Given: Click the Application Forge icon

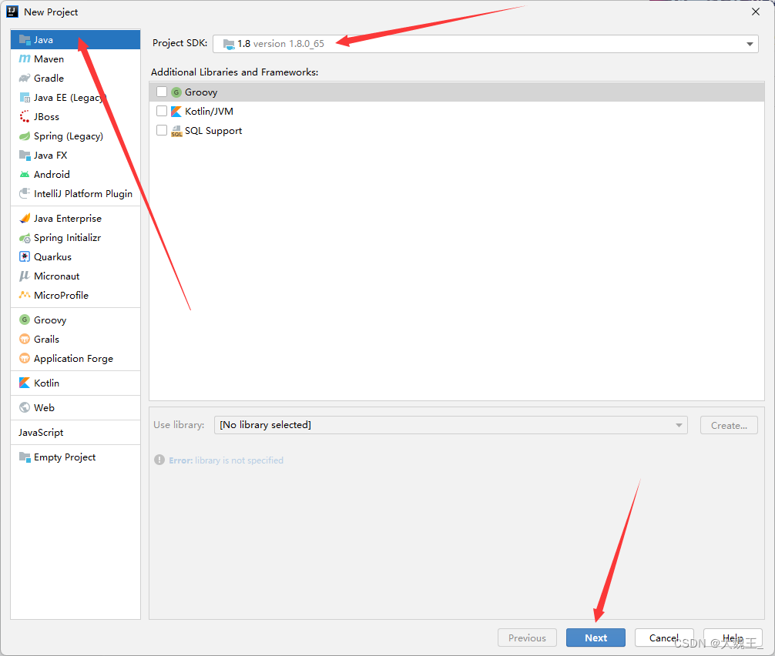Looking at the screenshot, I should click(x=25, y=359).
